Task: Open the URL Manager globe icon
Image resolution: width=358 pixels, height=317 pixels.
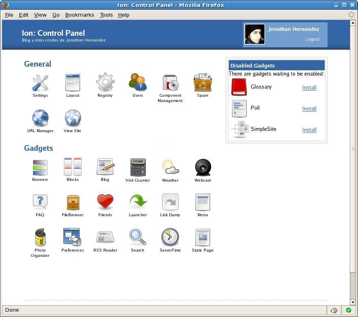Action: 40,118
